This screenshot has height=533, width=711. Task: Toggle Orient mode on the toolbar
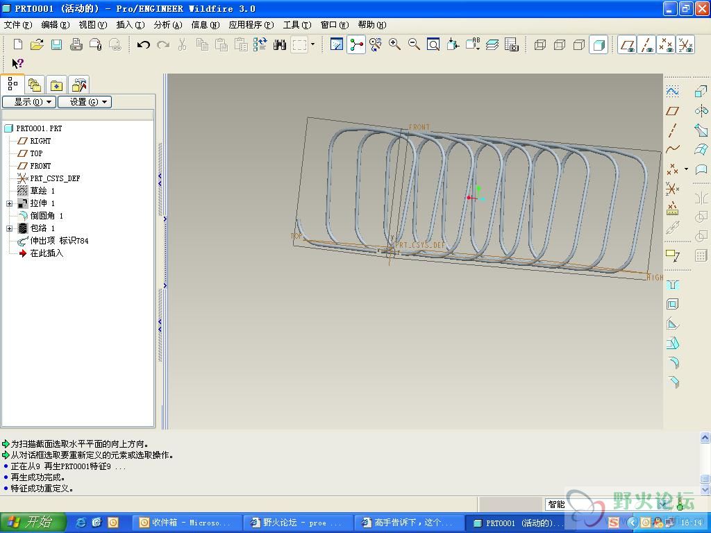click(x=376, y=44)
